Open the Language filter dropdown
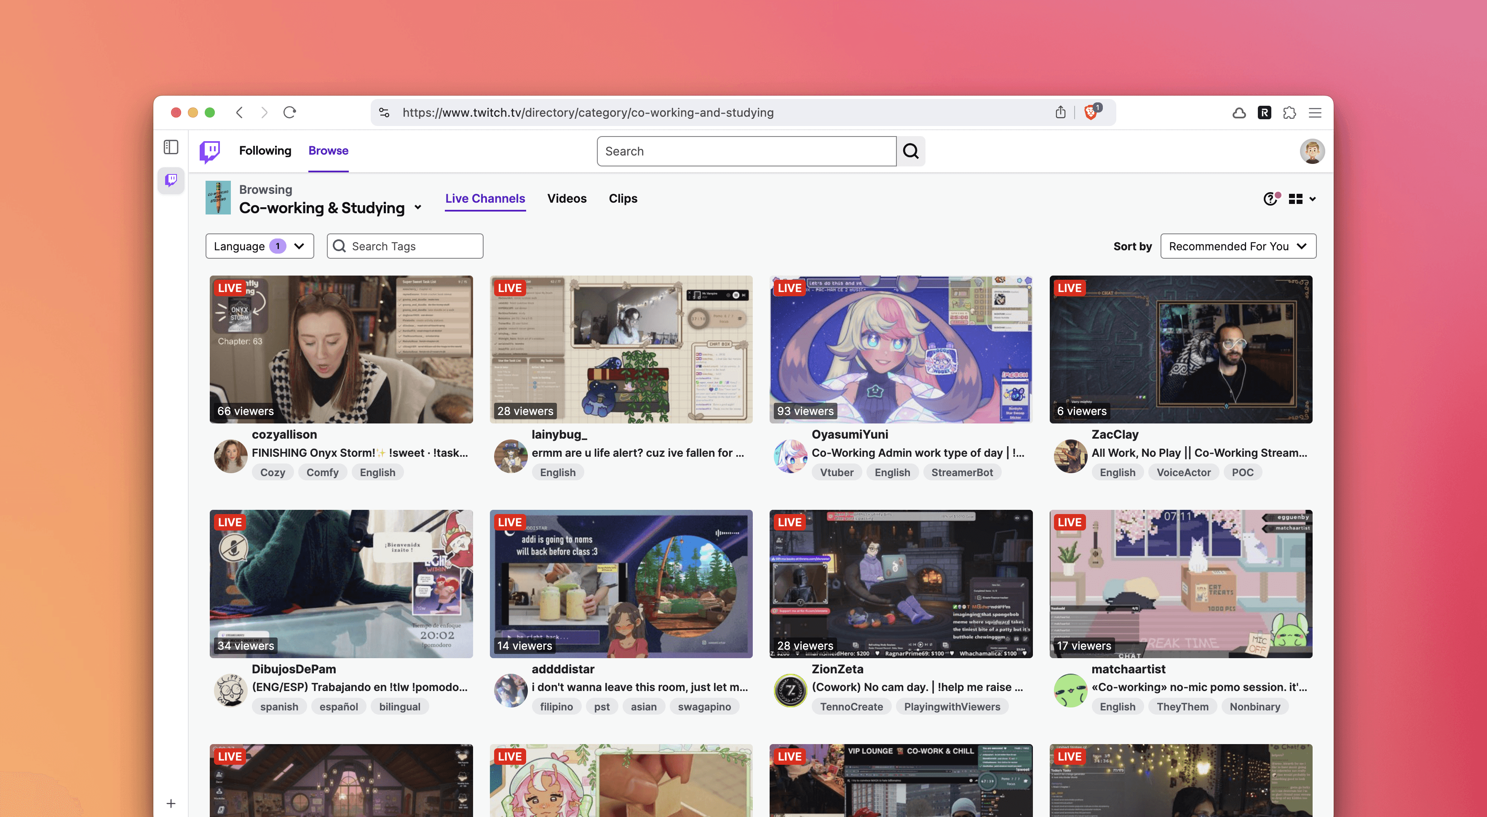 pyautogui.click(x=260, y=246)
